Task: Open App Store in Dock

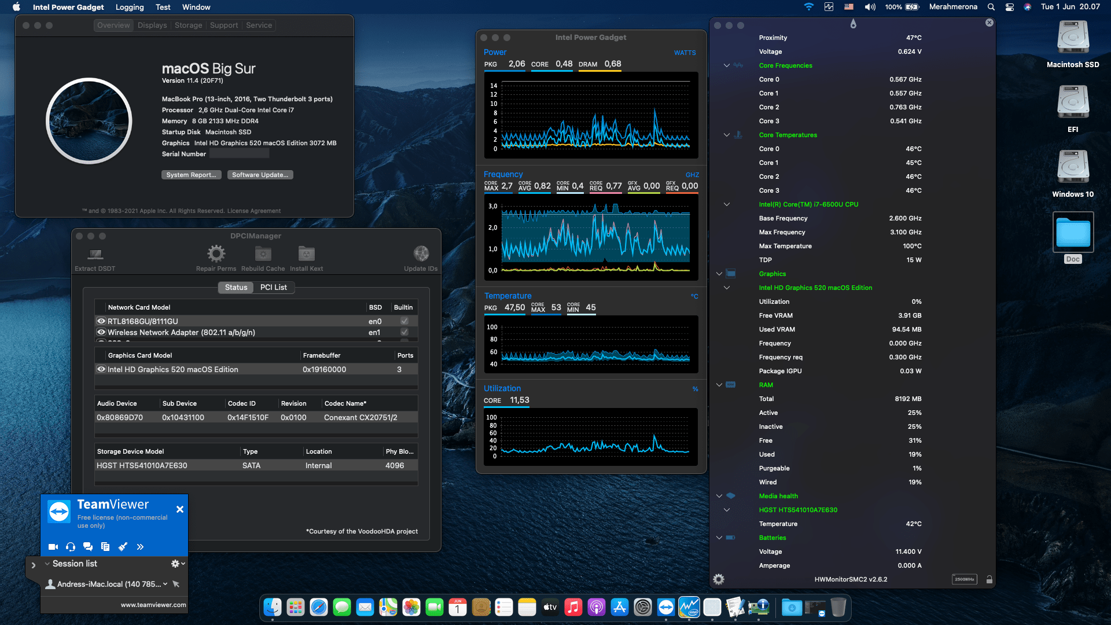Action: click(620, 607)
